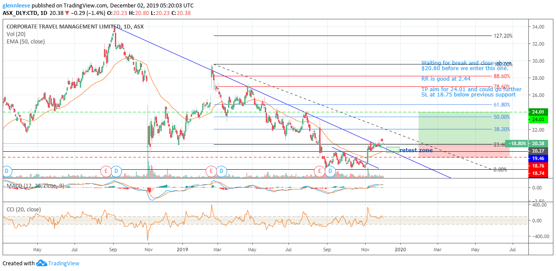The image size is (556, 271).
Task: Select the 50.00% Fibonacci level label
Action: [x=503, y=117]
